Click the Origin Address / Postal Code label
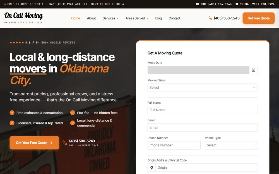 (167, 160)
